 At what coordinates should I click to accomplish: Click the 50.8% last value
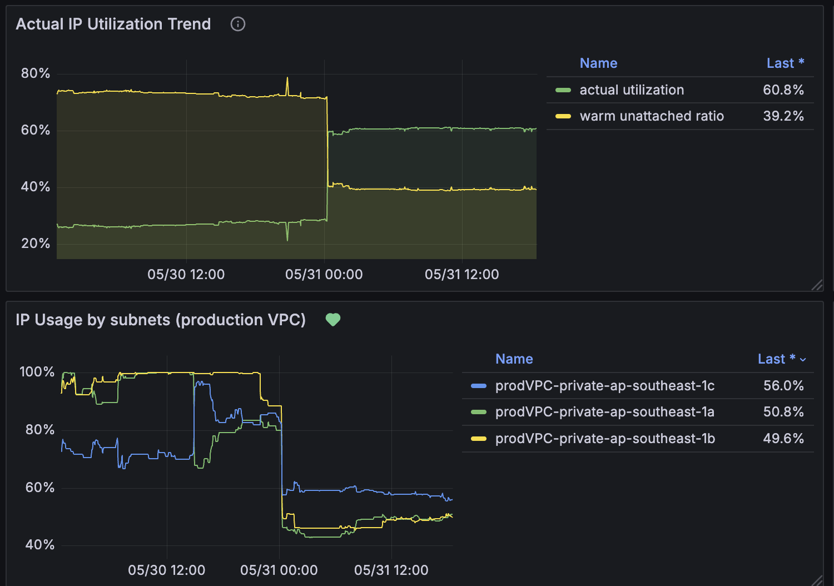(783, 412)
